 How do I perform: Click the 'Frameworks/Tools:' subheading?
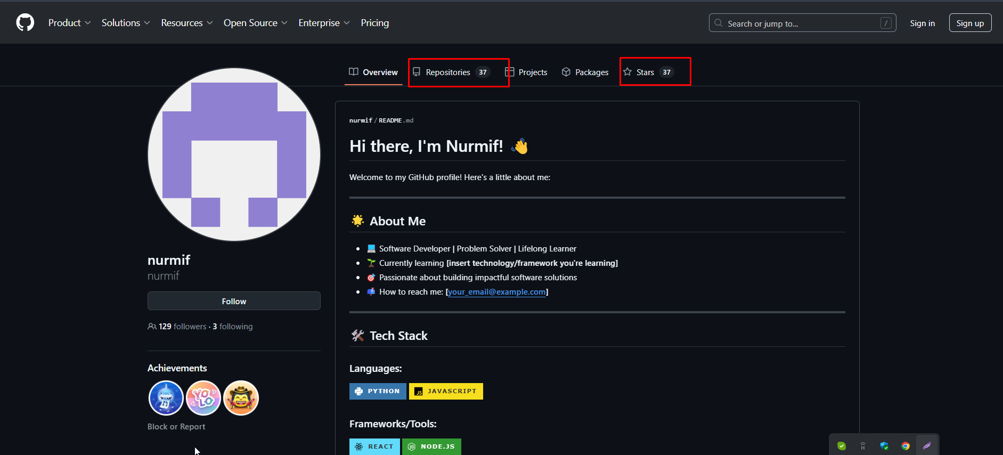[x=393, y=424]
